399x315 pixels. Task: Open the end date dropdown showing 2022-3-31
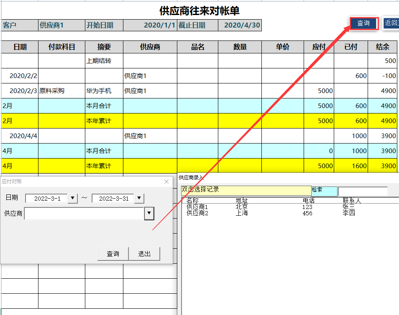click(x=139, y=198)
